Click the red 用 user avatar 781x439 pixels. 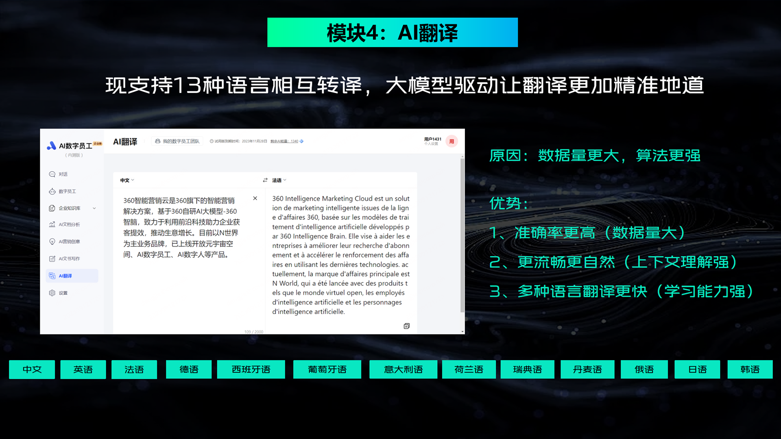452,141
